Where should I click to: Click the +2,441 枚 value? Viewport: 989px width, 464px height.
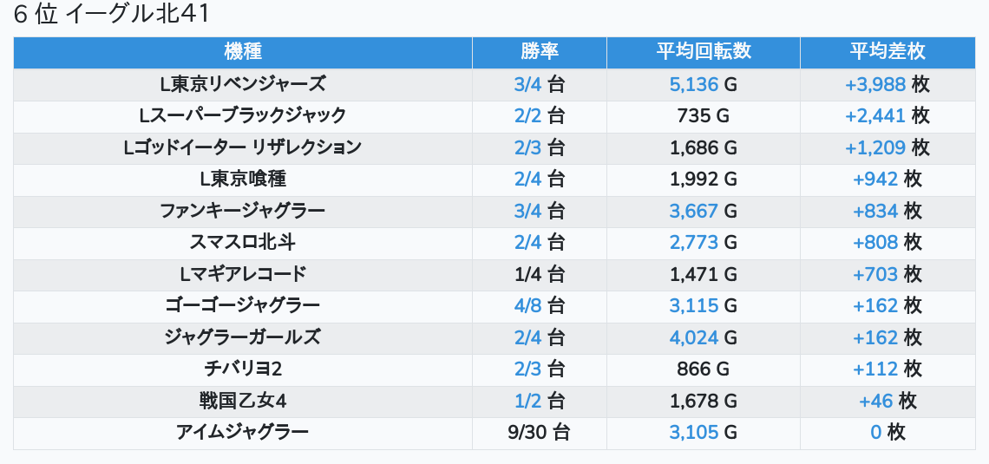click(x=875, y=115)
